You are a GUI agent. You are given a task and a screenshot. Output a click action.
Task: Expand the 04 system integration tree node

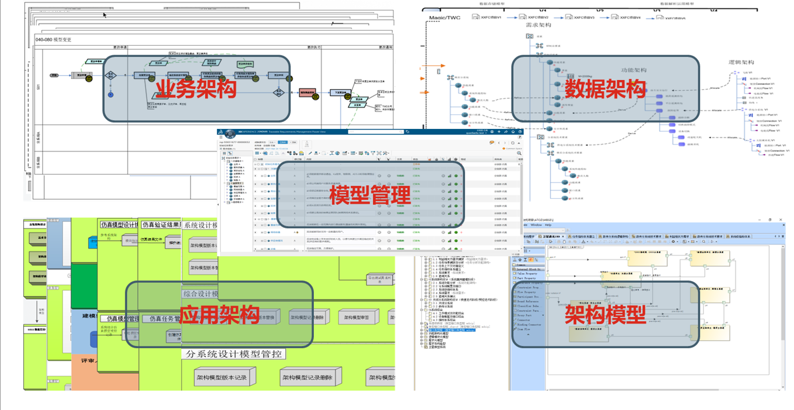pos(421,310)
